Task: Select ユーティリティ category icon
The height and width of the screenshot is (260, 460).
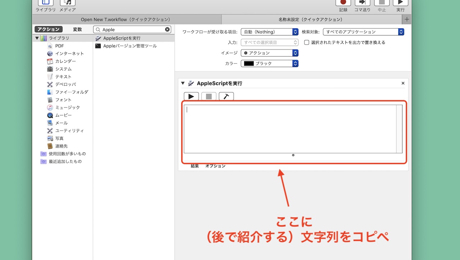Action: click(x=50, y=131)
